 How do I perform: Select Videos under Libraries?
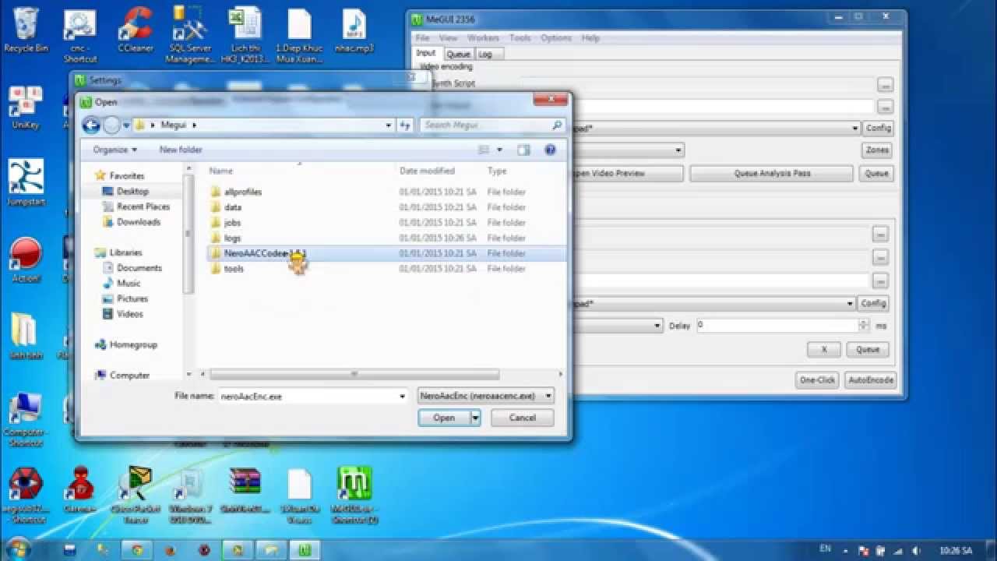(129, 314)
